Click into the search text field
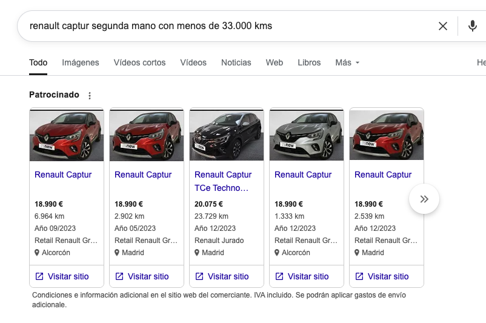Viewport: 486px width, 323px height. [224, 26]
